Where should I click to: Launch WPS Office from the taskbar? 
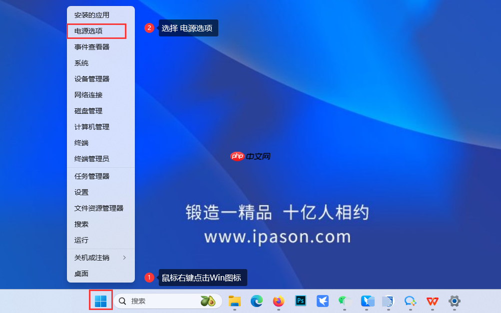pos(432,302)
